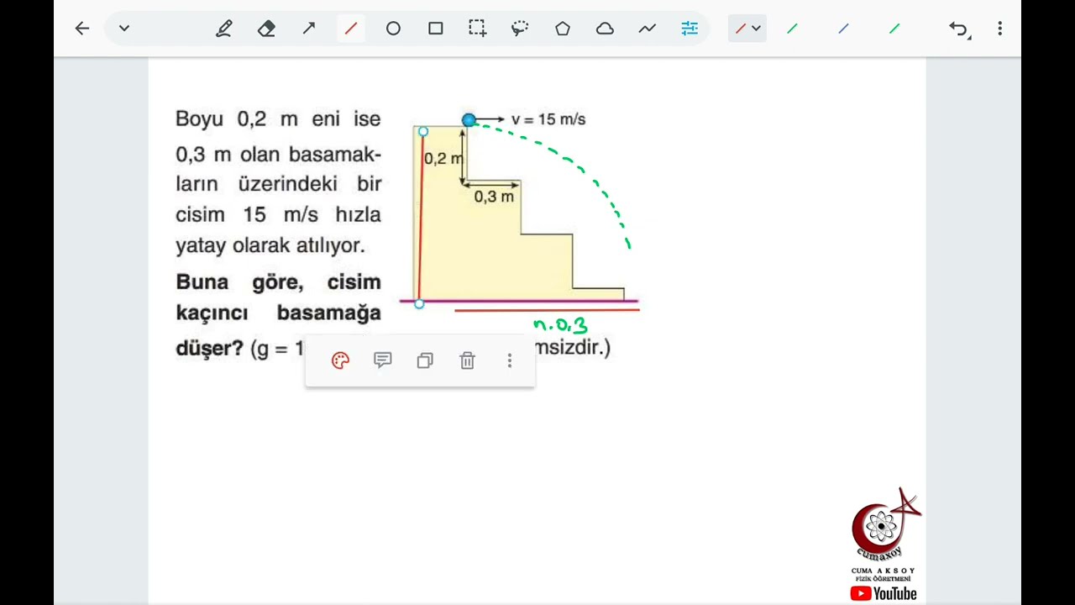Viewport: 1075px width, 605px height.
Task: Duplicate the selected line
Action: click(x=425, y=360)
